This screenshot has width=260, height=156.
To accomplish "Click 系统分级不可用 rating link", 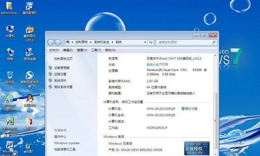I will (x=157, y=65).
